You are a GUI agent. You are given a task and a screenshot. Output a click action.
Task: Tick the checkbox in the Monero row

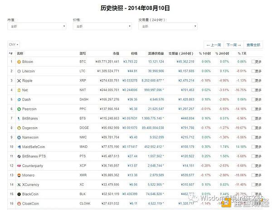tap(253, 175)
